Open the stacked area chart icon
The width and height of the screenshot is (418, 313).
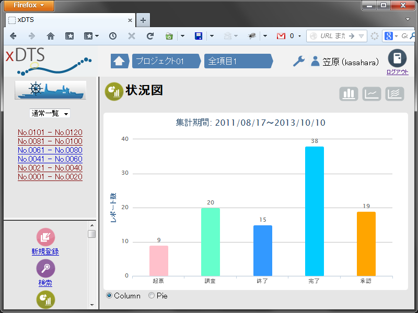(394, 94)
